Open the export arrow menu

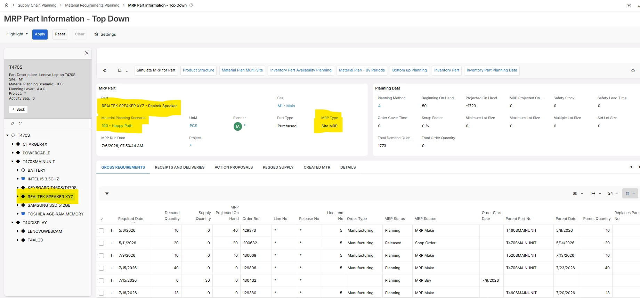(x=596, y=193)
